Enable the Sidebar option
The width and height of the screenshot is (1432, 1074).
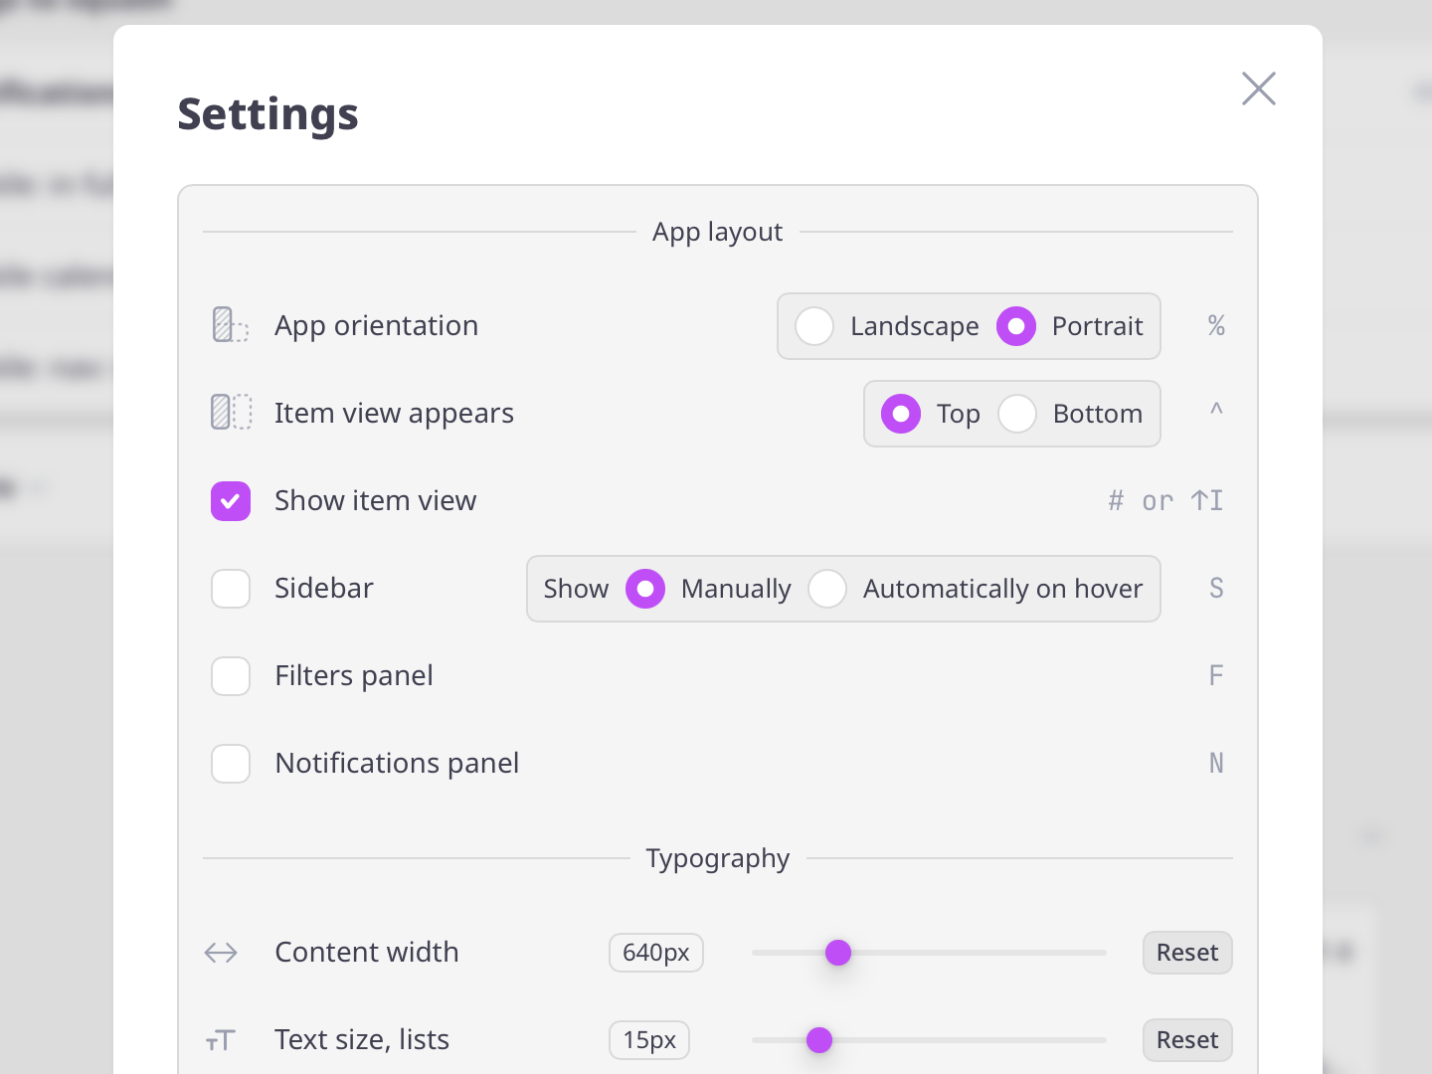[230, 589]
